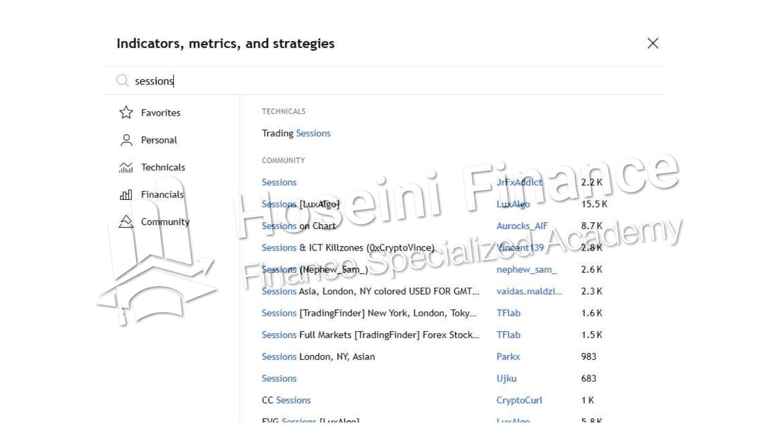769x444 pixels.
Task: Select Sessions & ICT Killzones indicator
Action: point(348,248)
